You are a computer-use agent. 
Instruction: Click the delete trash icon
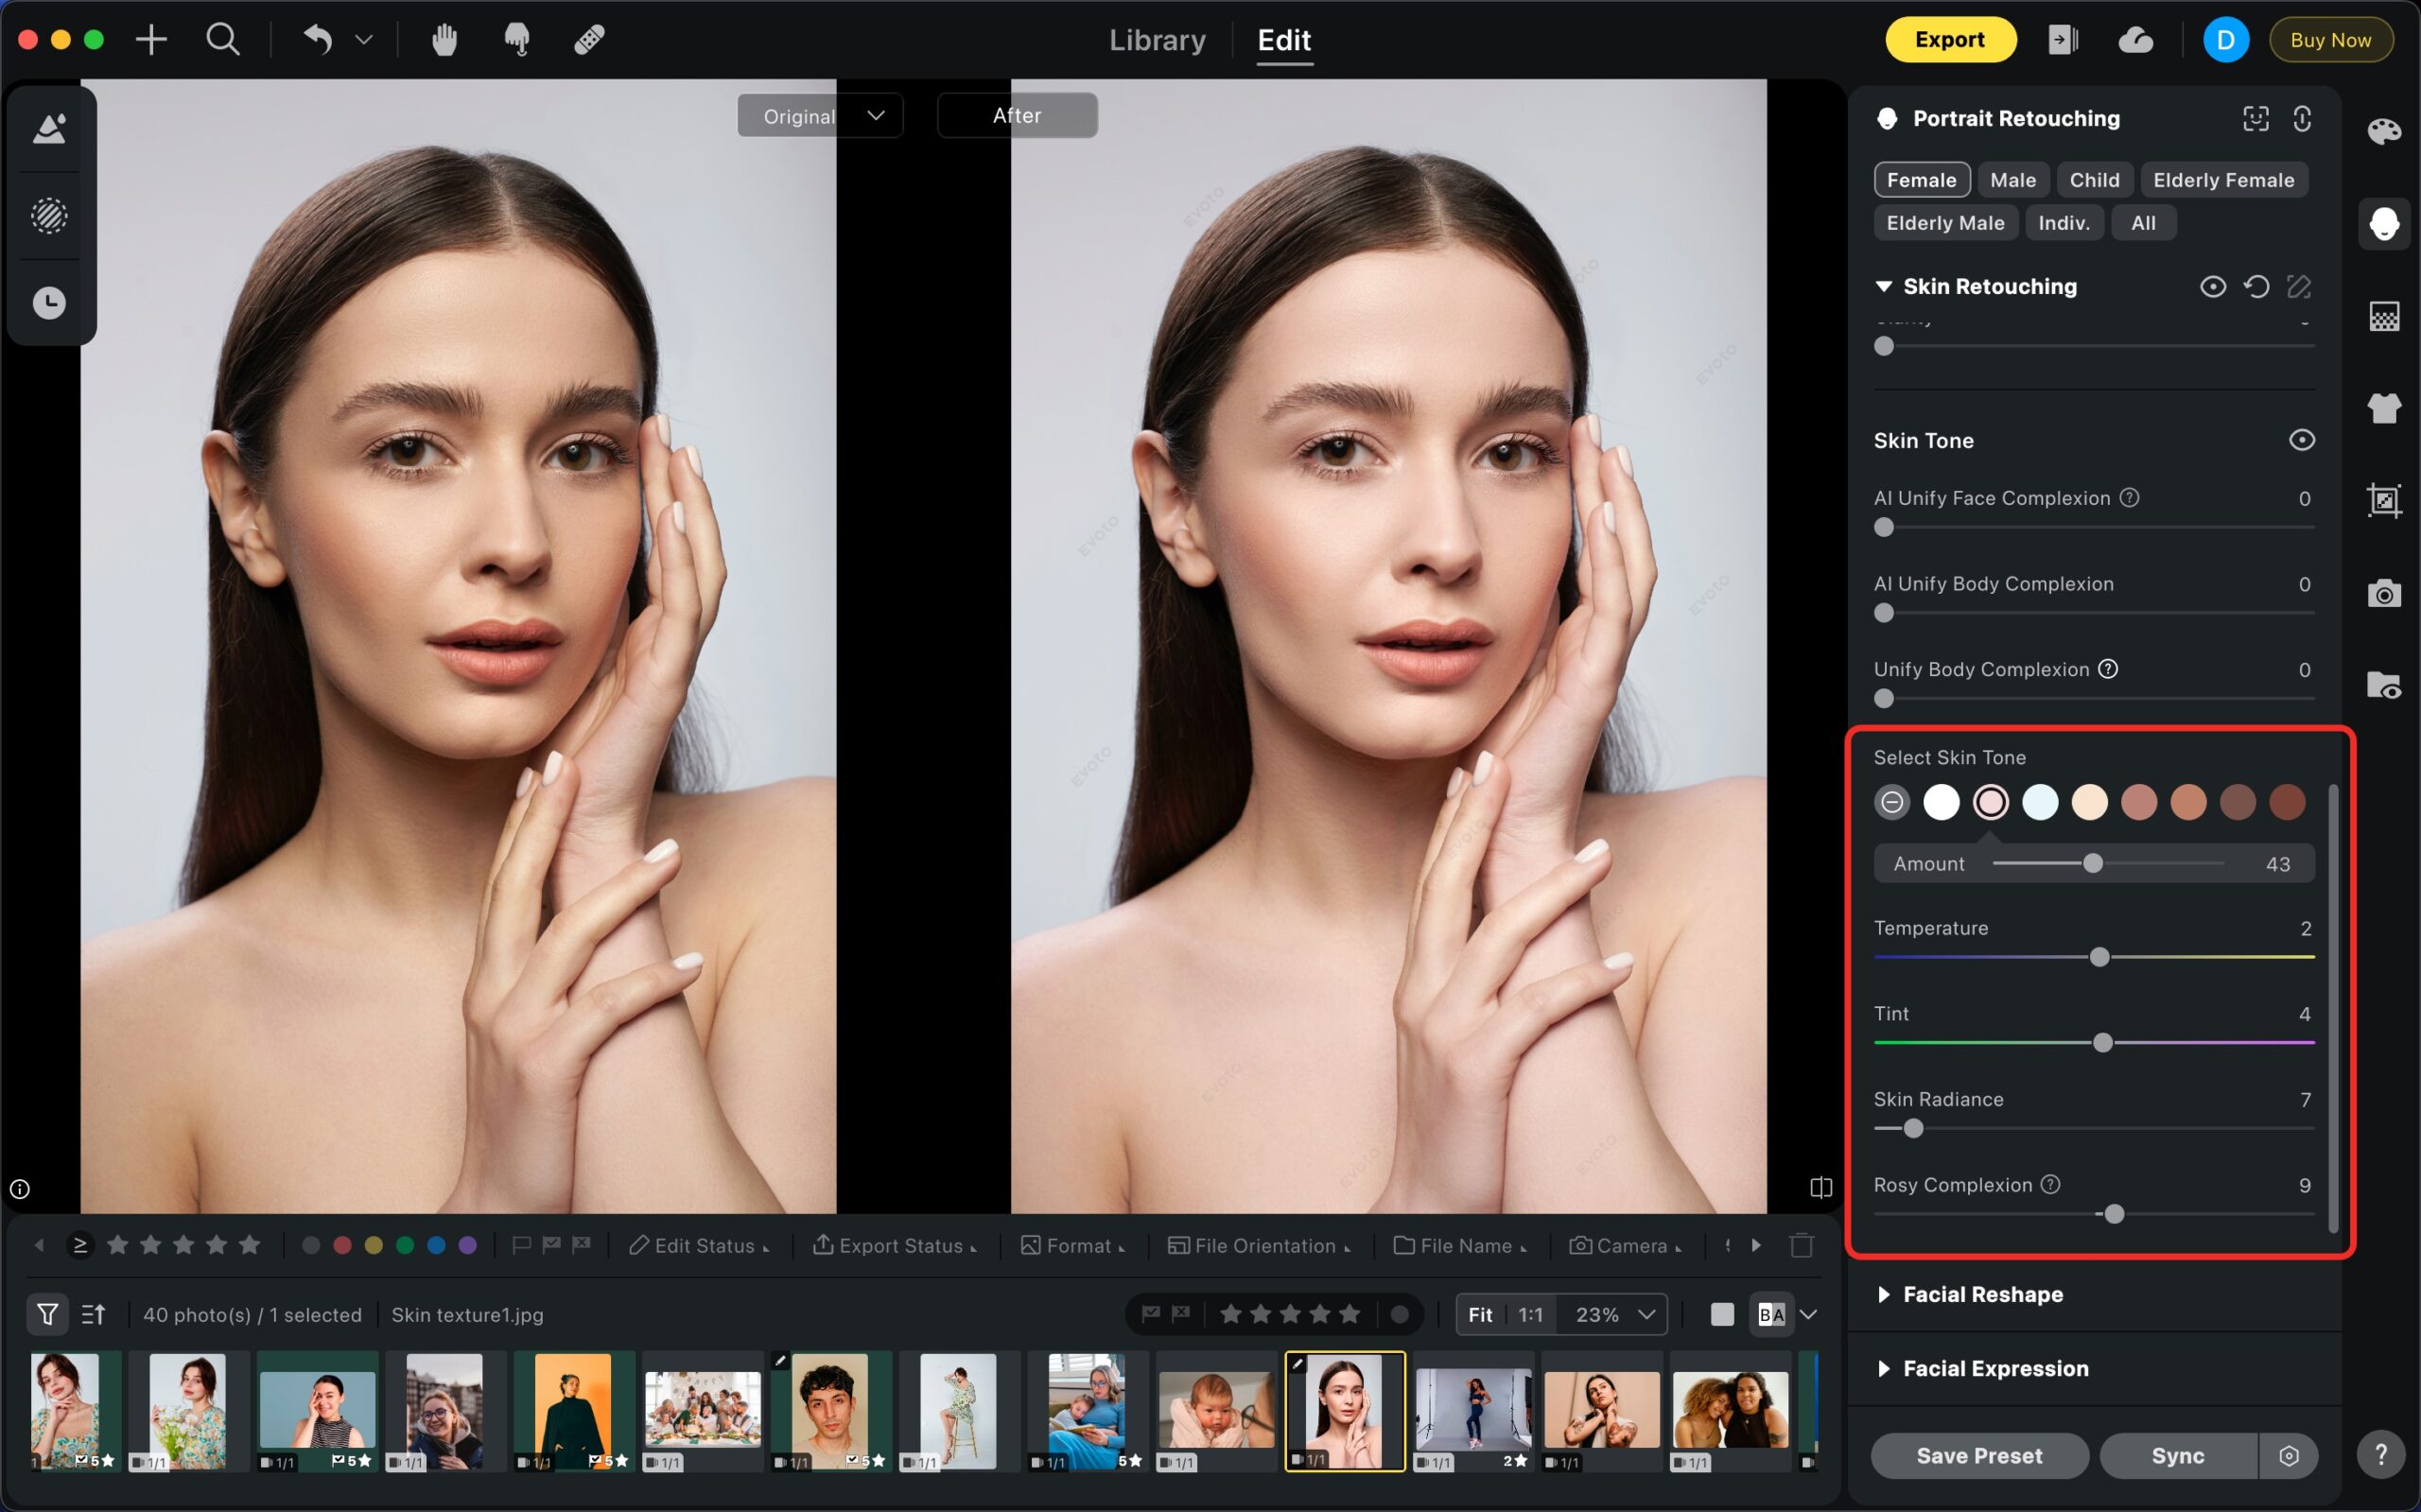pos(1801,1245)
